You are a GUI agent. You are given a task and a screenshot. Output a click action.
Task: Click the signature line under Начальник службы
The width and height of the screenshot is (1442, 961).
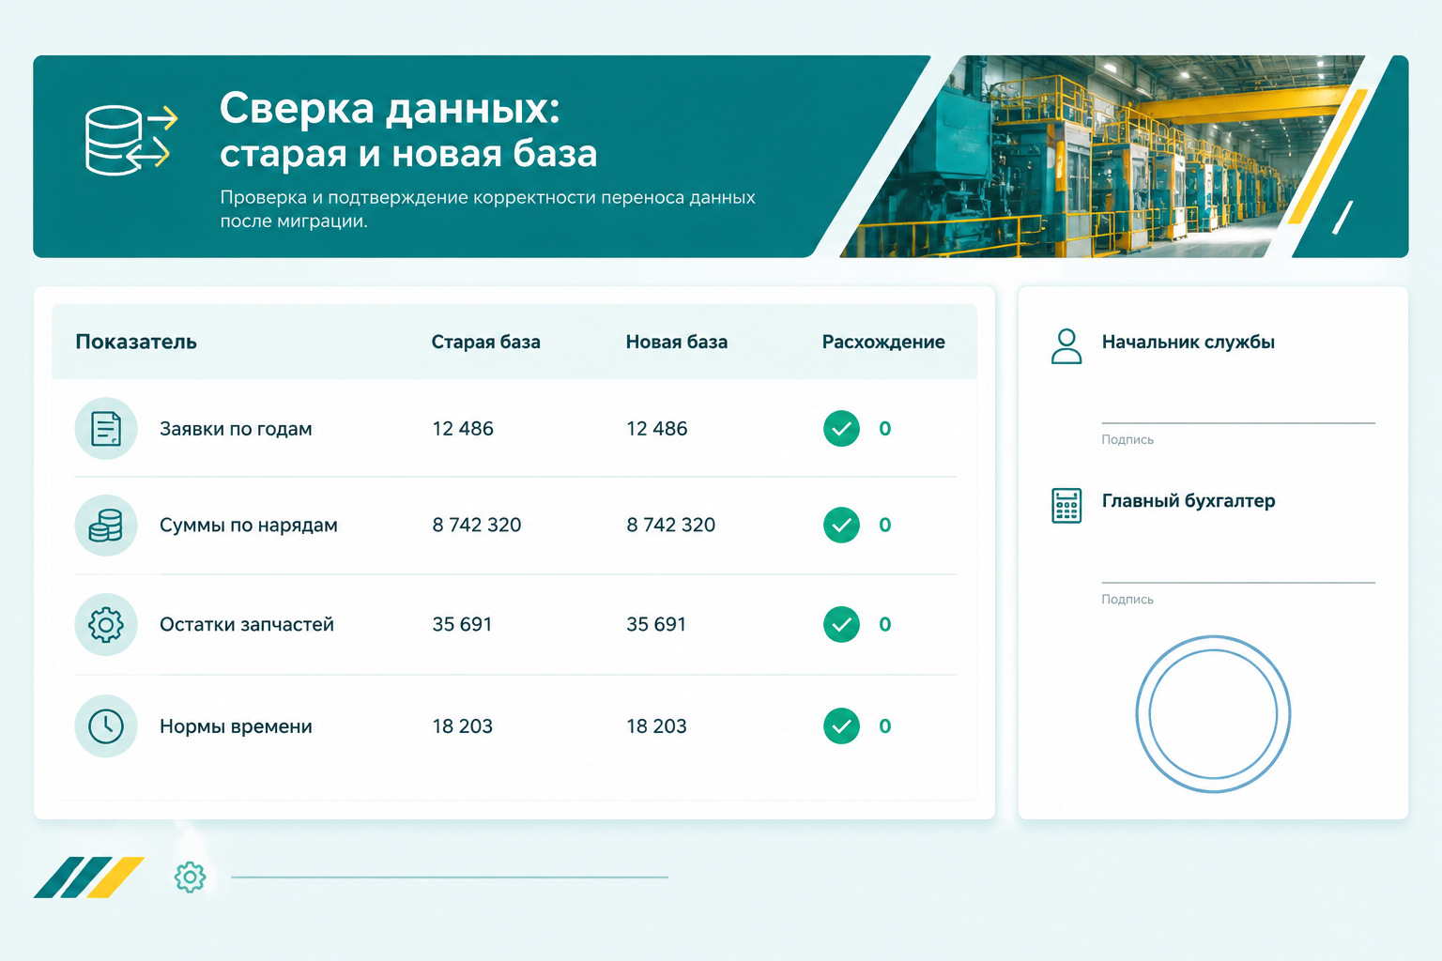1238,423
